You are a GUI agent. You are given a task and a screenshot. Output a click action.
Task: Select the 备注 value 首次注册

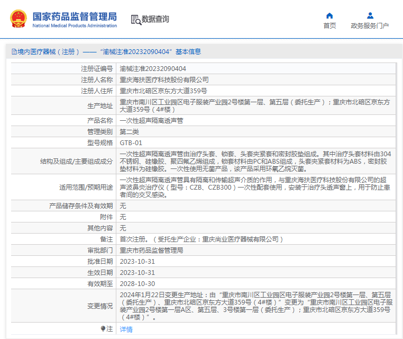[201, 239]
